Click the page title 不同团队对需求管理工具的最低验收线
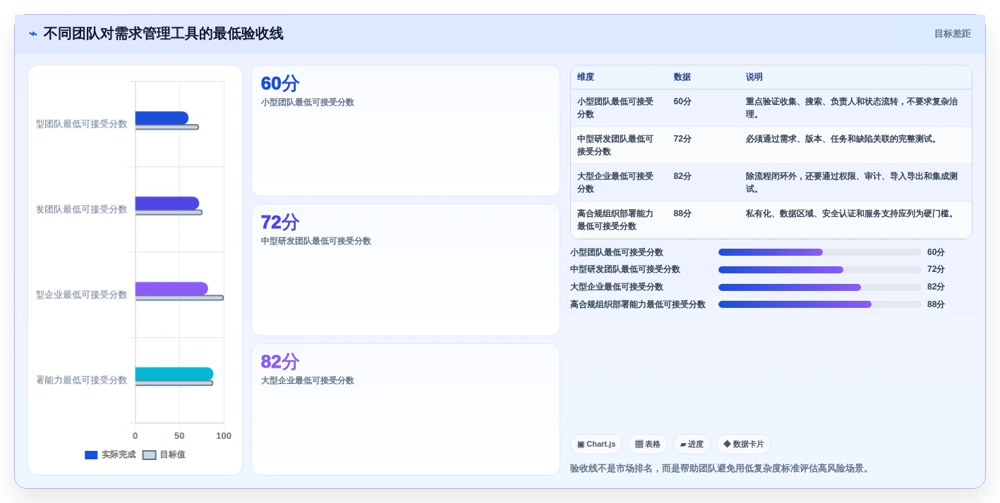The width and height of the screenshot is (1000, 503). (x=163, y=34)
